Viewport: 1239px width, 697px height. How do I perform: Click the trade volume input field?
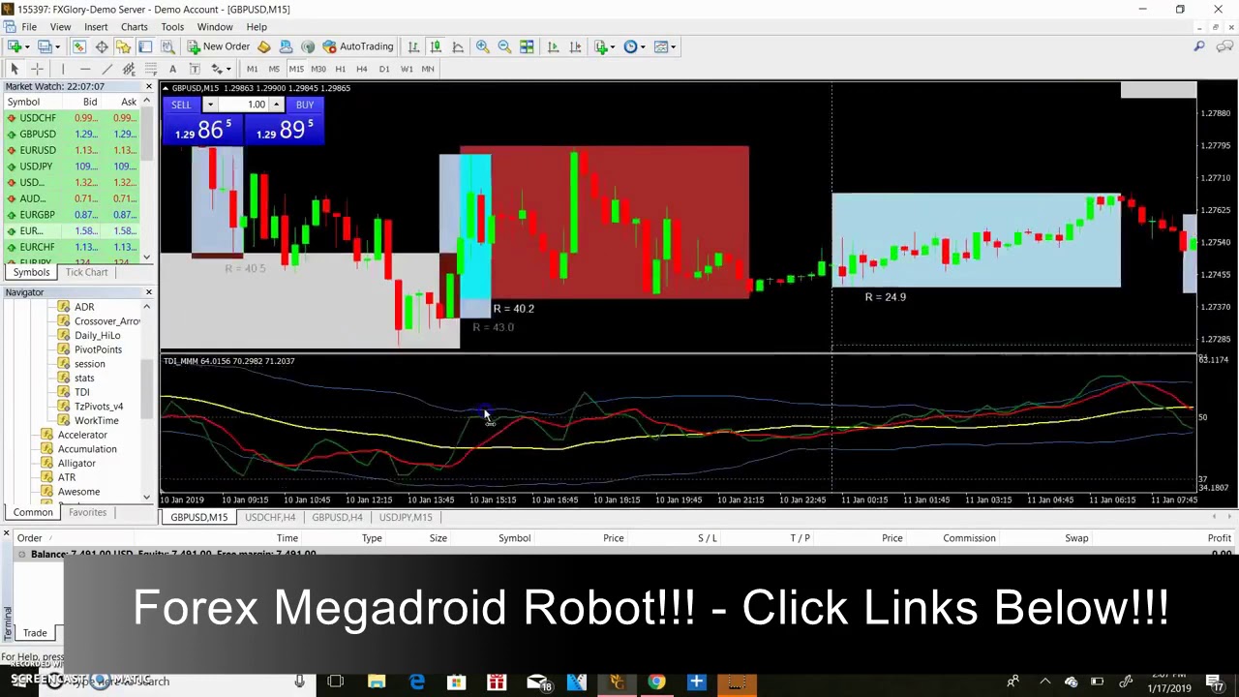(x=243, y=105)
